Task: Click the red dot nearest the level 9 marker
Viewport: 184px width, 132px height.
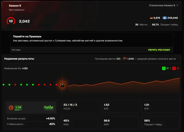Action: point(56,84)
